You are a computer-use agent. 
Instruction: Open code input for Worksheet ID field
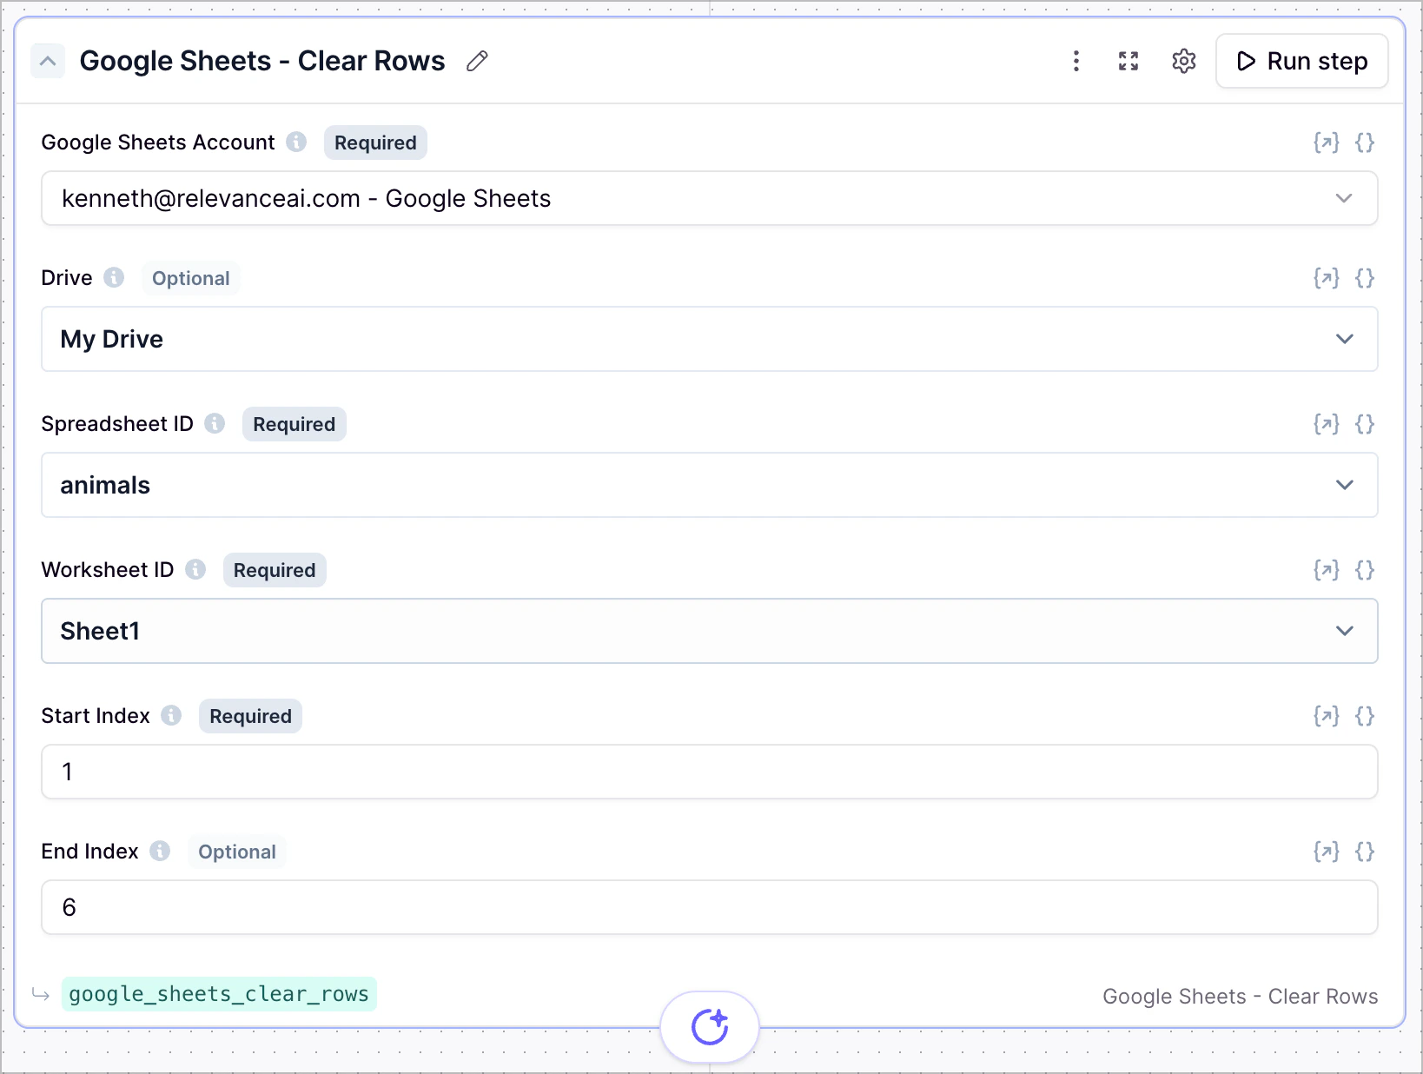(x=1365, y=570)
